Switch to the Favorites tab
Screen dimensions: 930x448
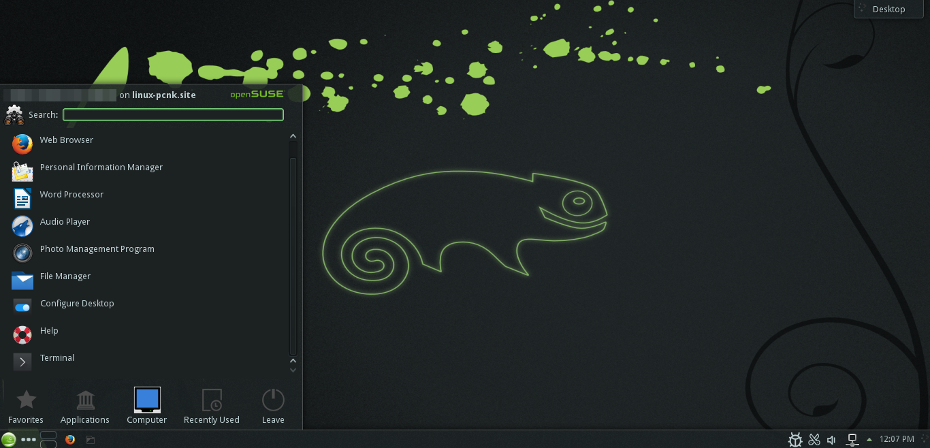point(26,406)
